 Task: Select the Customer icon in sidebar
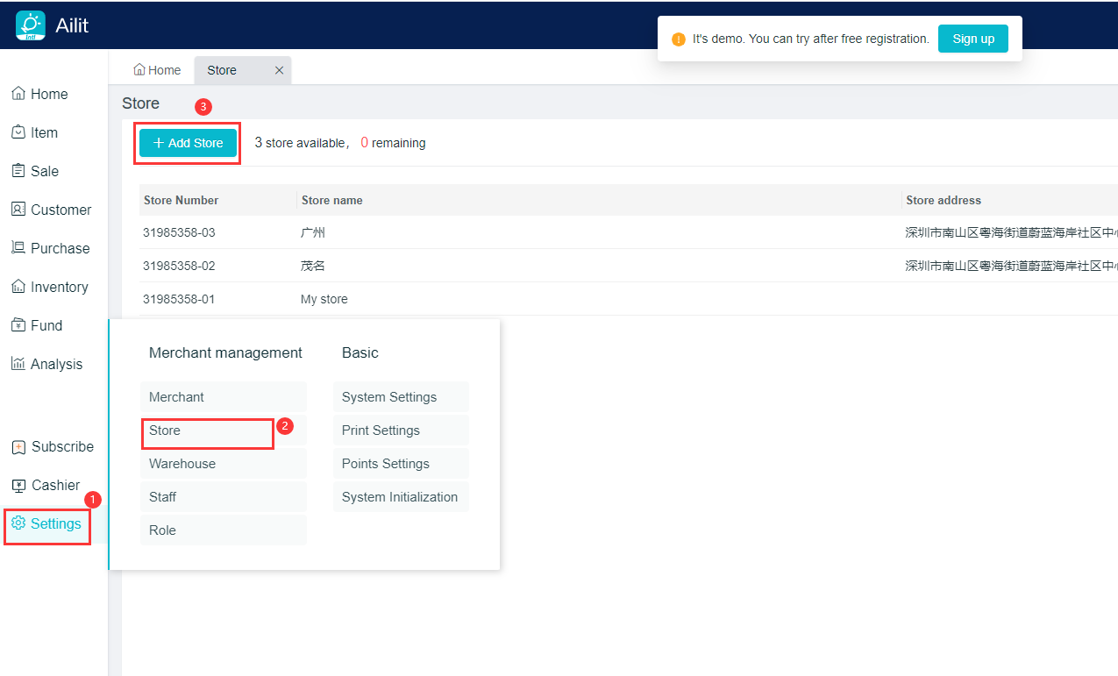tap(18, 210)
